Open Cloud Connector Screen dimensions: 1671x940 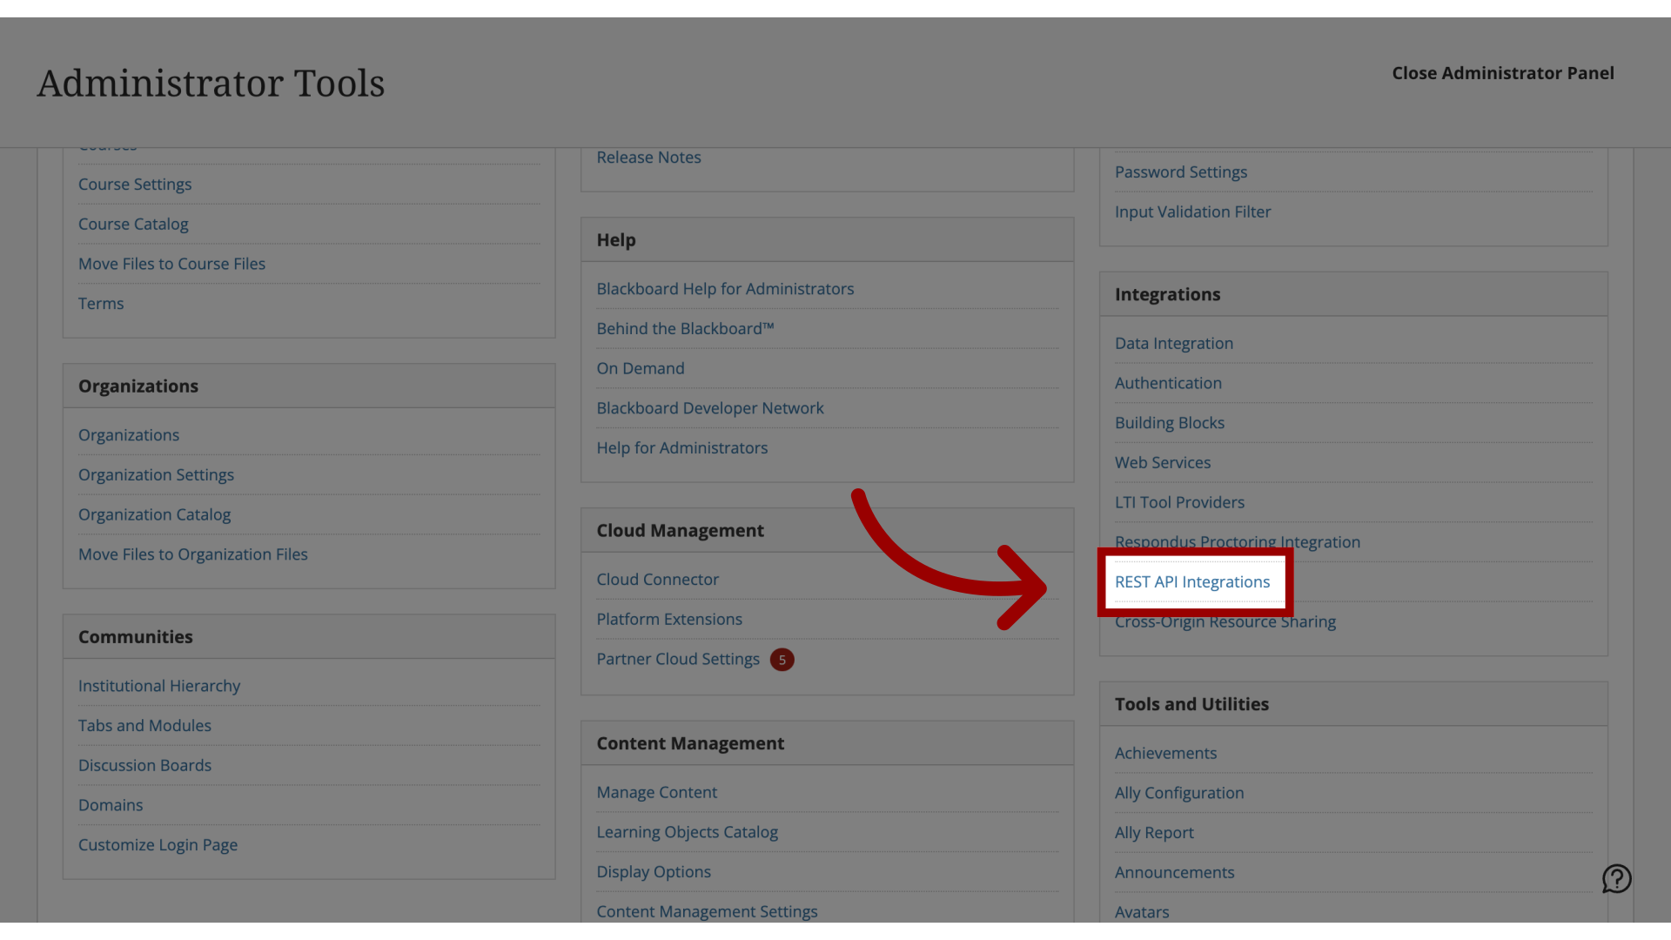[x=657, y=580]
